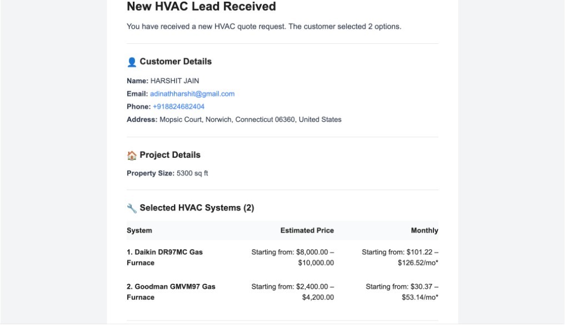Click the Customer Details section heading

[176, 62]
